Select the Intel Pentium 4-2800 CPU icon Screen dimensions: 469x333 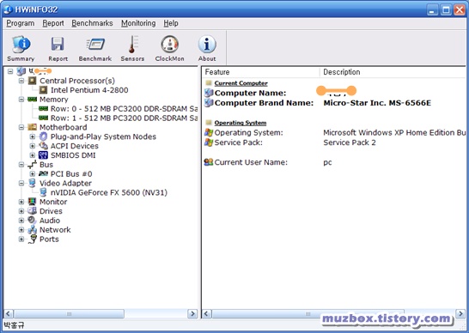click(x=43, y=89)
